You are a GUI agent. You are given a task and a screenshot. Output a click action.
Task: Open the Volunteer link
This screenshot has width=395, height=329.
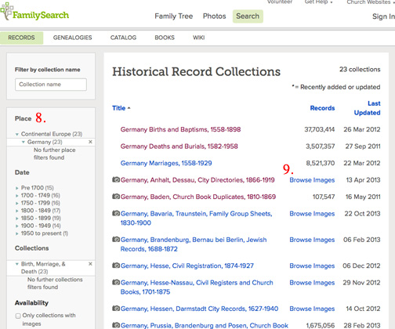pyautogui.click(x=280, y=2)
